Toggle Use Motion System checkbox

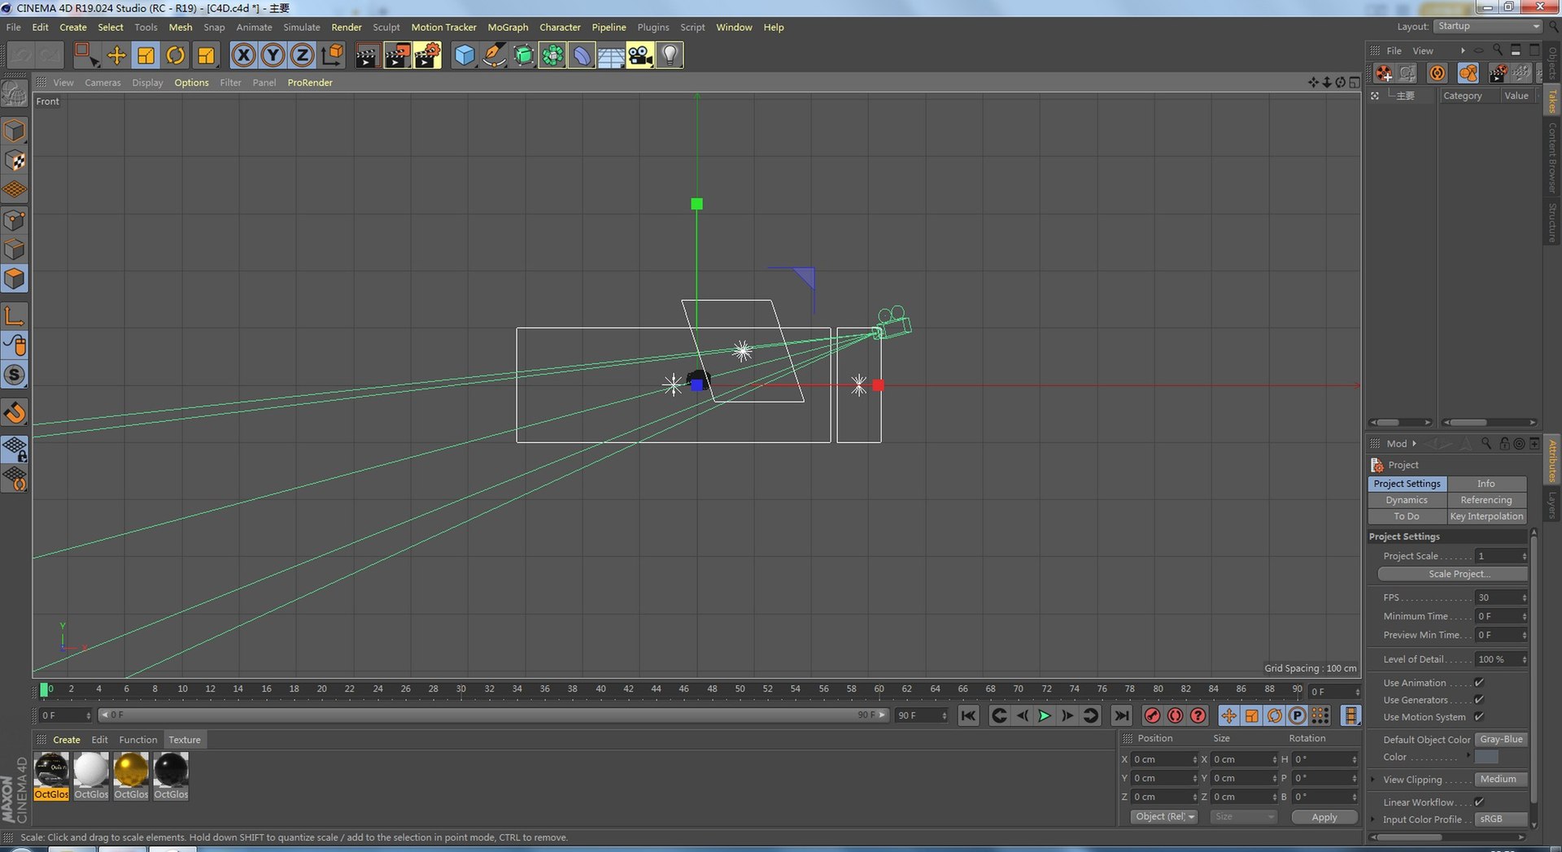(1479, 717)
